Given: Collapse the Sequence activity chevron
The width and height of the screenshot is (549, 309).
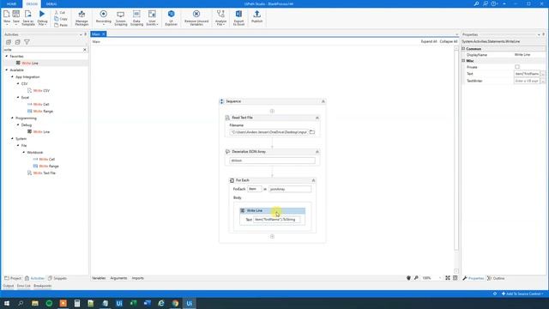Looking at the screenshot, I should (323, 101).
